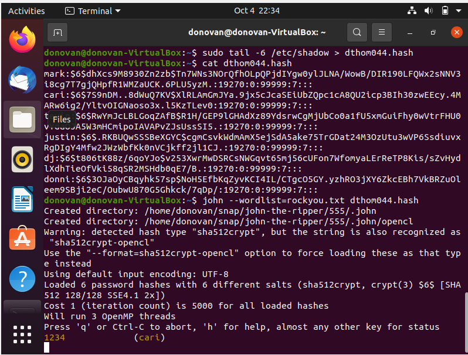Click the 'sudo tail -6 /etc/shadow' command

click(x=265, y=53)
